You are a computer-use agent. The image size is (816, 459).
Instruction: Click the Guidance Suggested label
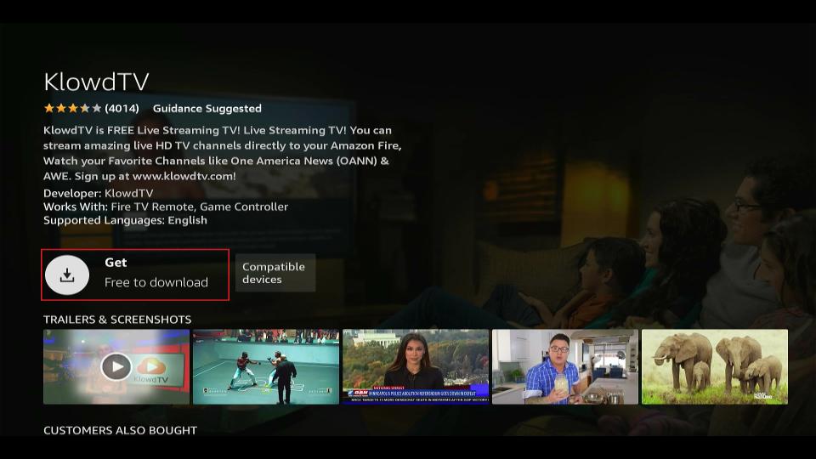207,108
